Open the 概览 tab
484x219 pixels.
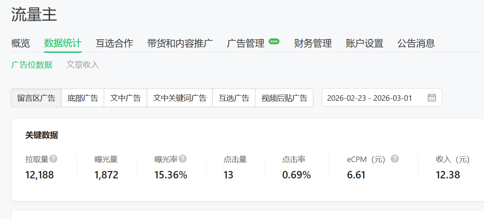tap(21, 43)
